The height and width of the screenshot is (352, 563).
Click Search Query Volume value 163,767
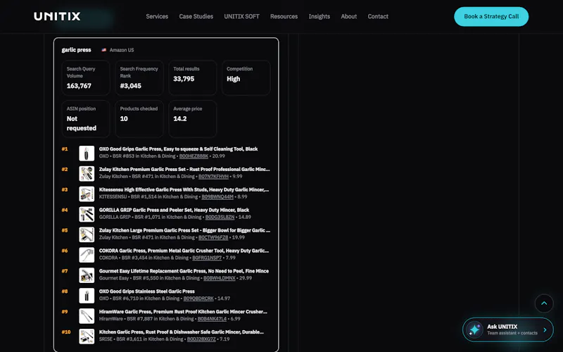click(79, 86)
